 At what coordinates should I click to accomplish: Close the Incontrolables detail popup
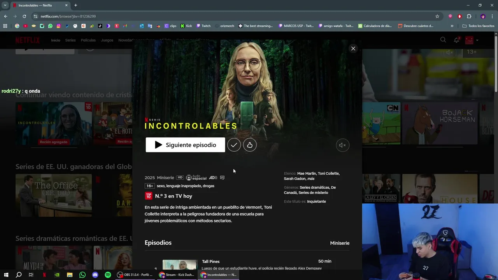[x=353, y=49]
